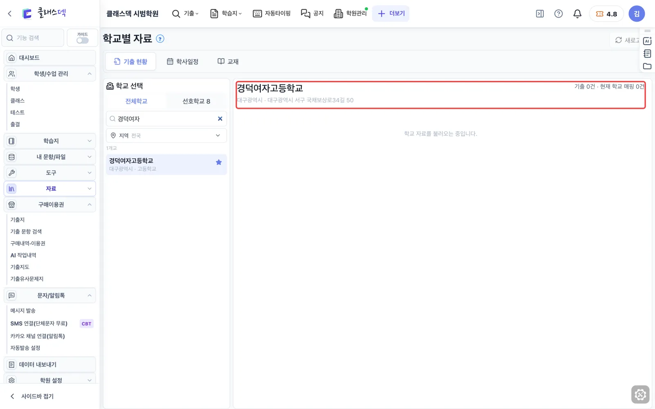The image size is (655, 409).
Task: Open the folder icon on right edge
Action: 647,66
